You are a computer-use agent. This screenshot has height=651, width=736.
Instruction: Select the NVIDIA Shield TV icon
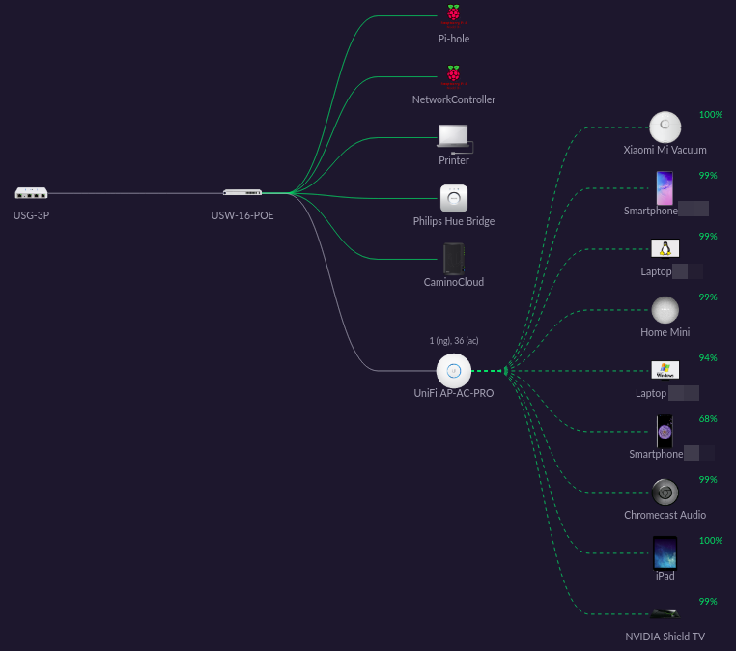665,614
